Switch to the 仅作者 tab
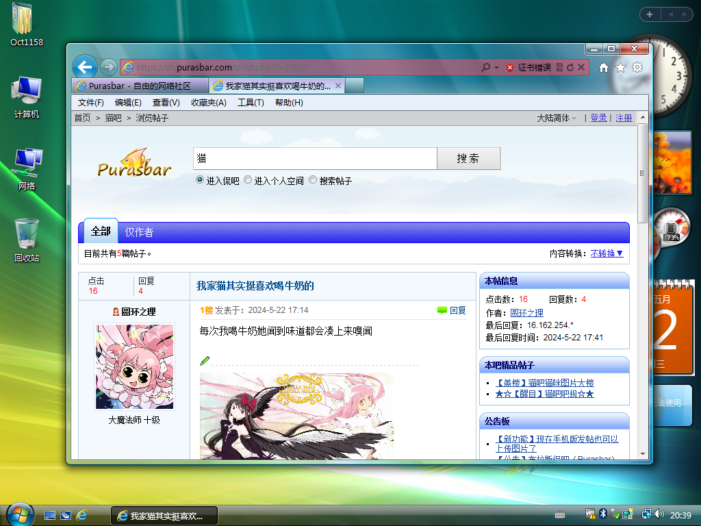Viewport: 701px width, 526px height. (x=139, y=232)
